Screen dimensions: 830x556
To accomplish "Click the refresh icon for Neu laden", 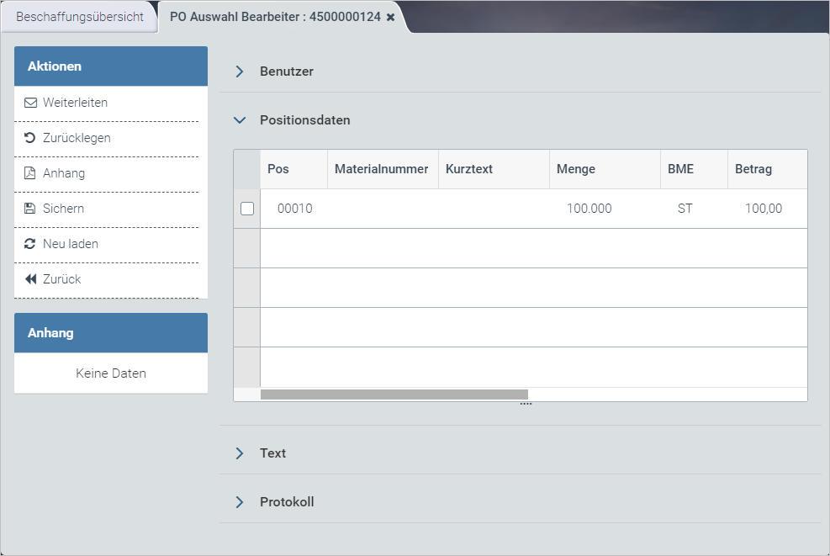I will click(31, 244).
